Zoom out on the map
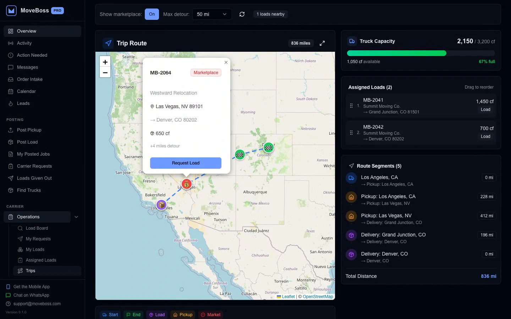This screenshot has width=511, height=319. tap(105, 72)
